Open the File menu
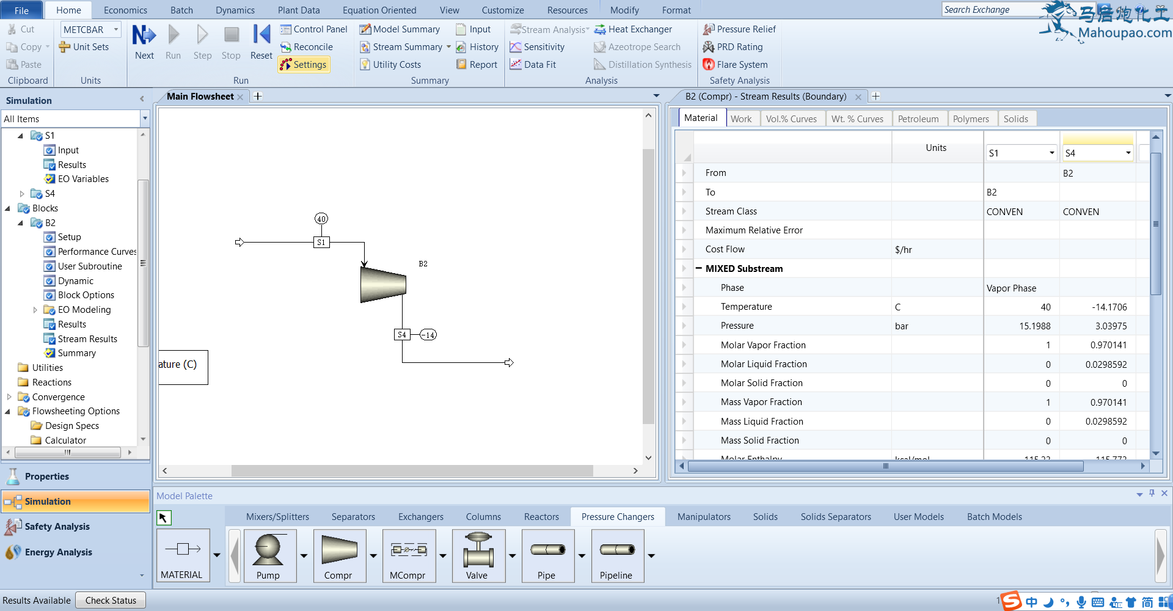Screen dimensions: 1173x611 21,10
